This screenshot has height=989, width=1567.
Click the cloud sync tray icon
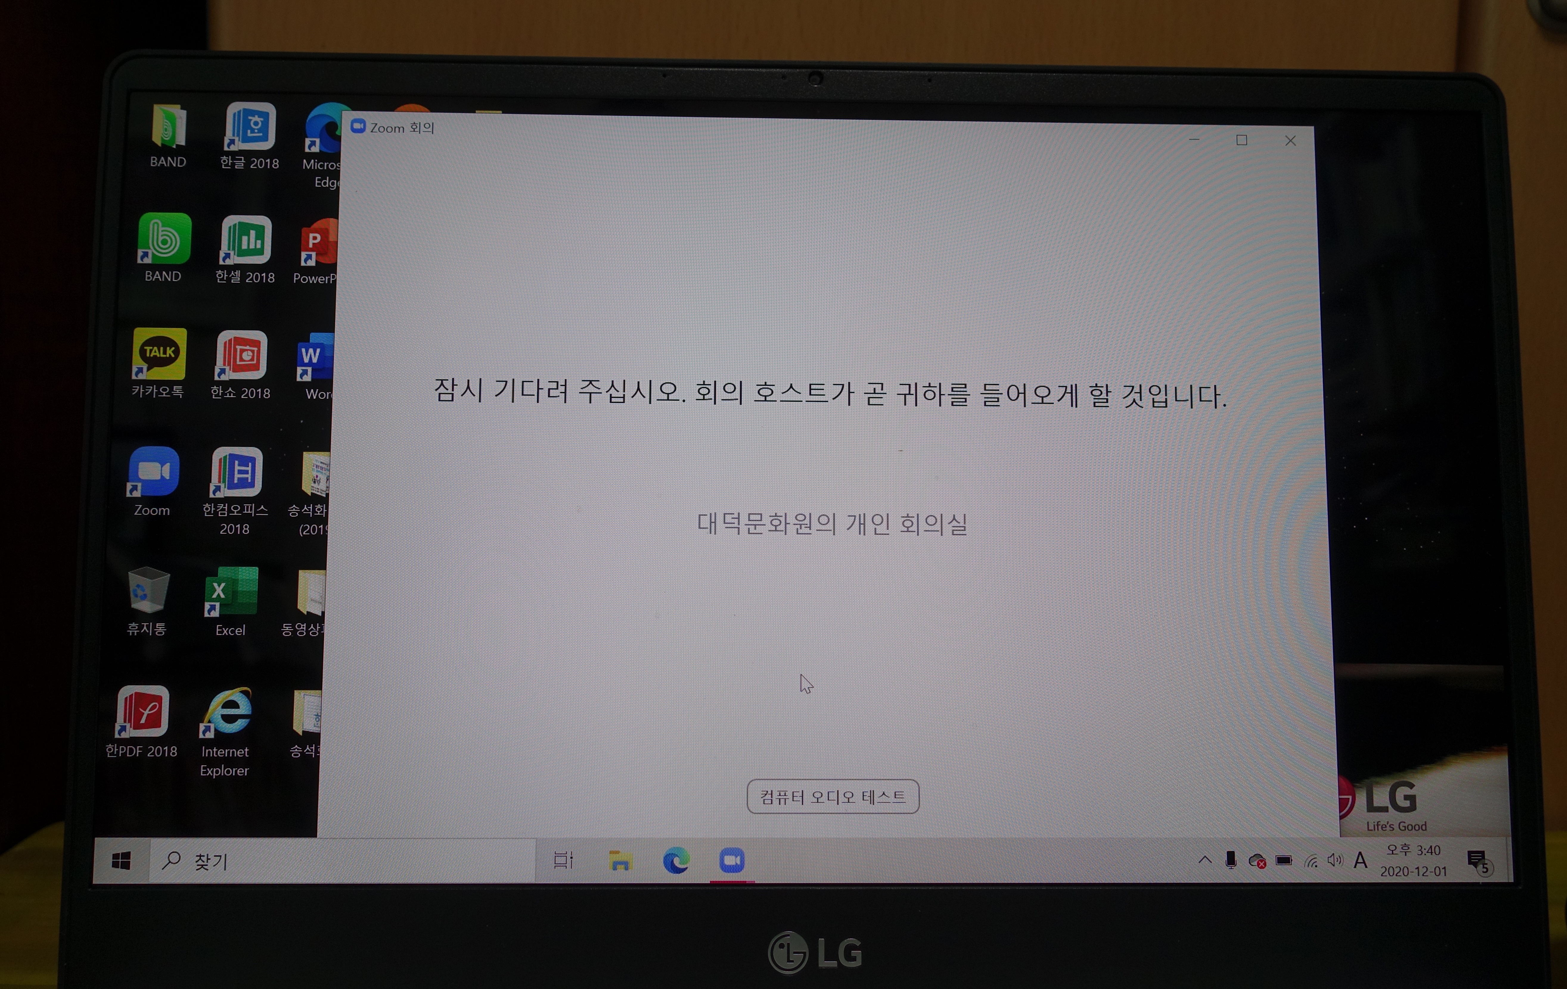pos(1257,861)
